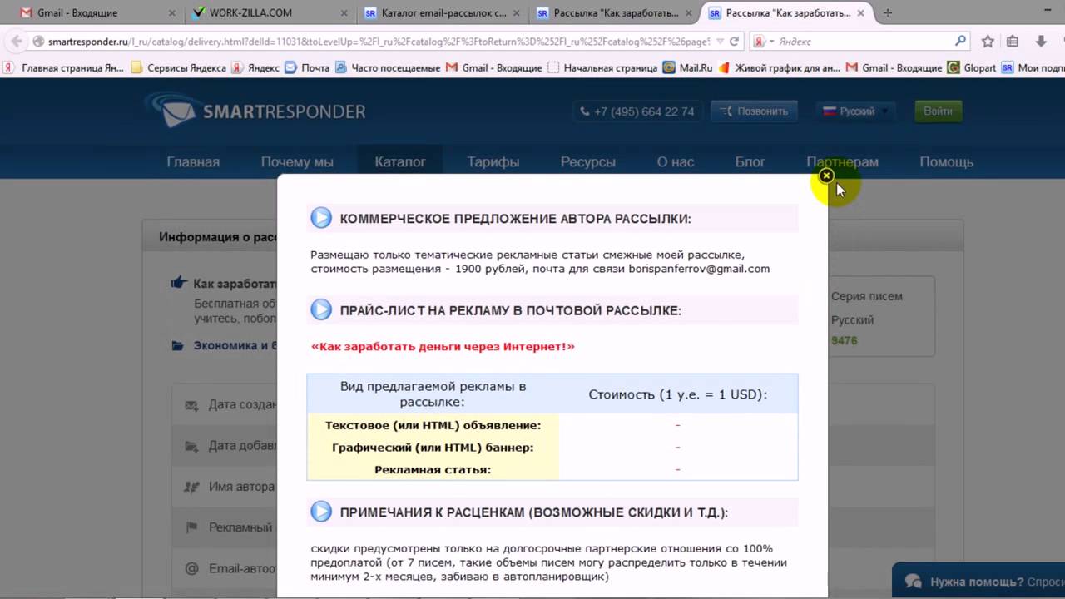Click phone number +7 (495) 664 22 74
The image size is (1065, 599).
637,111
